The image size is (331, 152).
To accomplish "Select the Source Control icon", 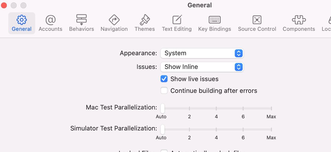I will [257, 20].
